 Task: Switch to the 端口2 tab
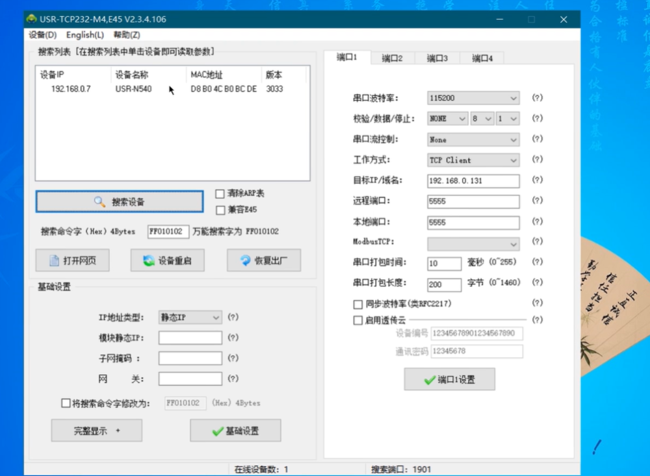(392, 58)
